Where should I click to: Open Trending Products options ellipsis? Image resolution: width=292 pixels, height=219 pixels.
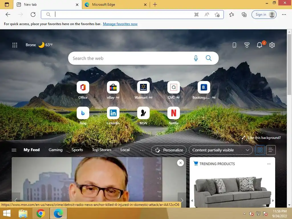[269, 164]
